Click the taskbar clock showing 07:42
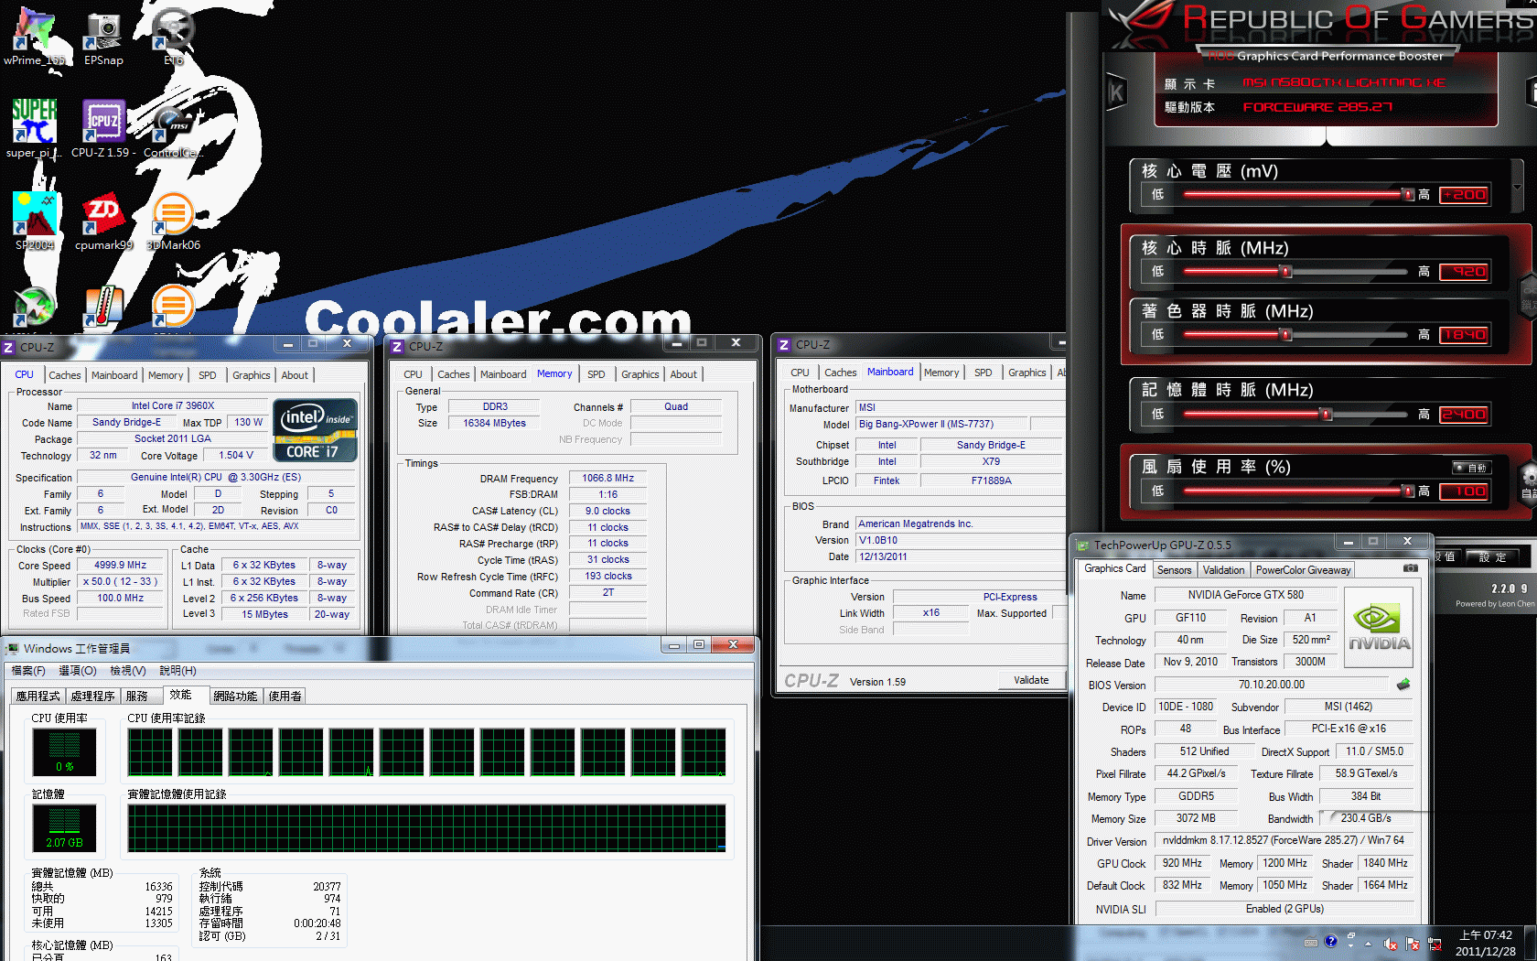Viewport: 1537px width, 961px height. (1486, 944)
